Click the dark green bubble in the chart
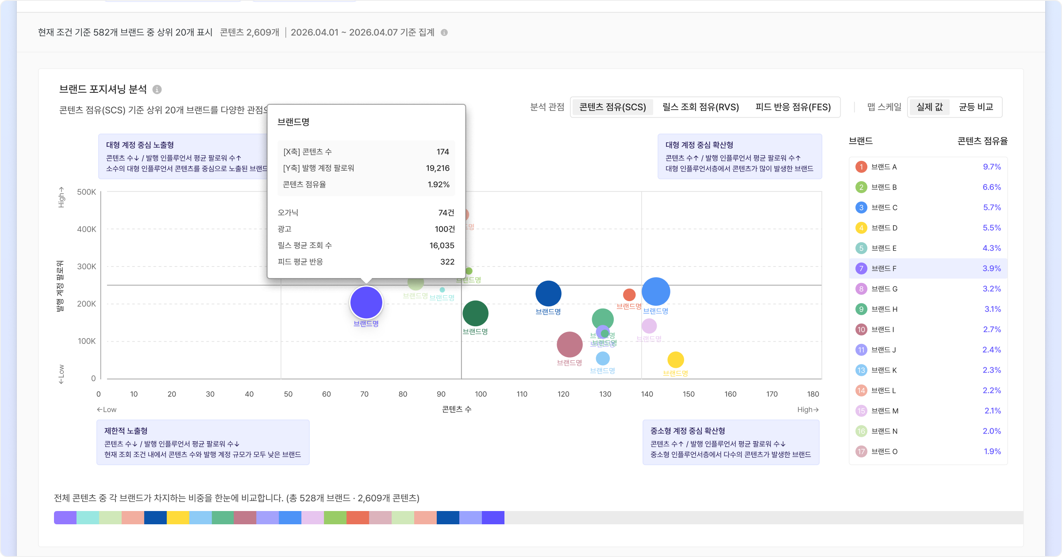 click(475, 314)
